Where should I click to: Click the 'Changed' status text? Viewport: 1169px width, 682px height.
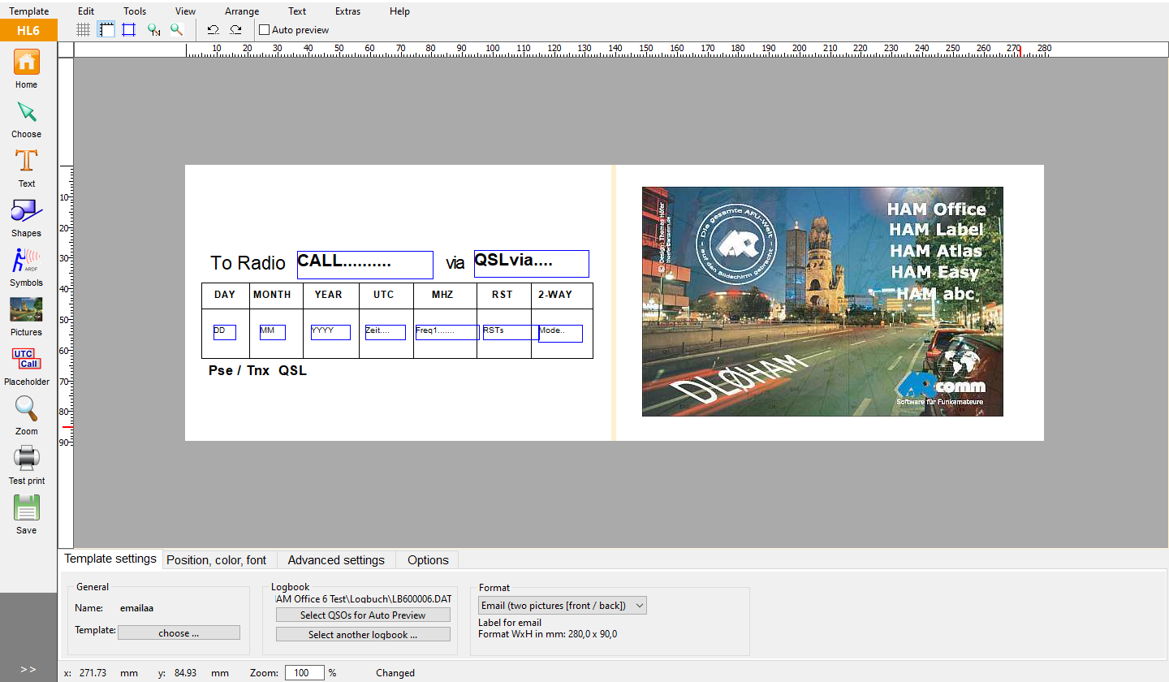click(395, 673)
